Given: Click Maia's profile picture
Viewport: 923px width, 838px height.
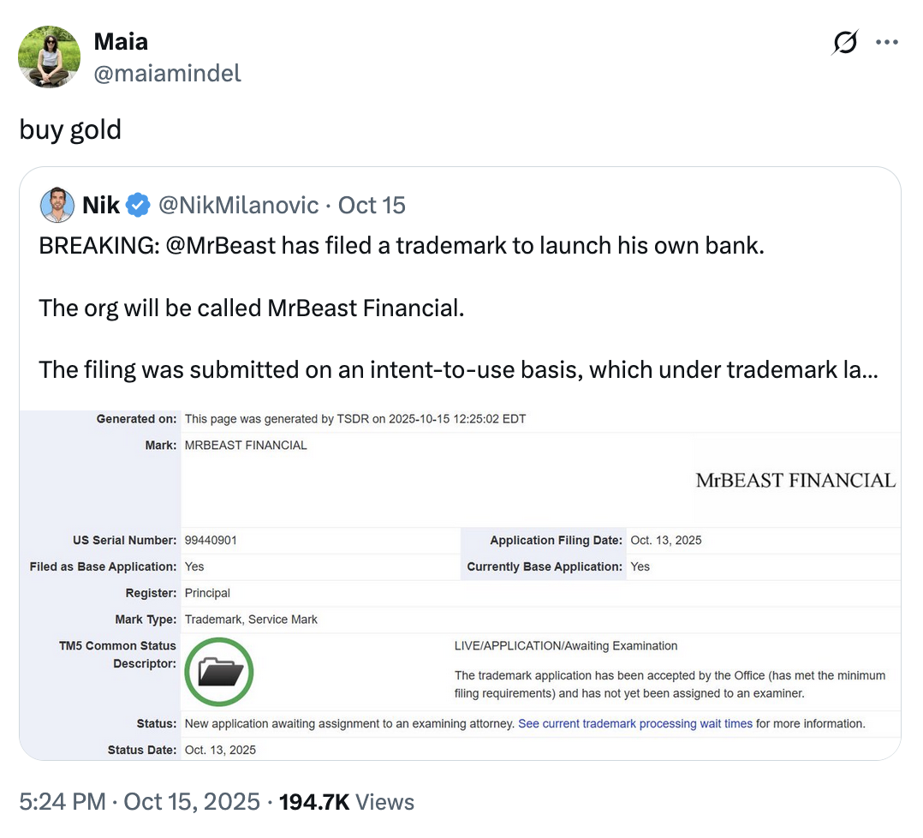Looking at the screenshot, I should (50, 57).
